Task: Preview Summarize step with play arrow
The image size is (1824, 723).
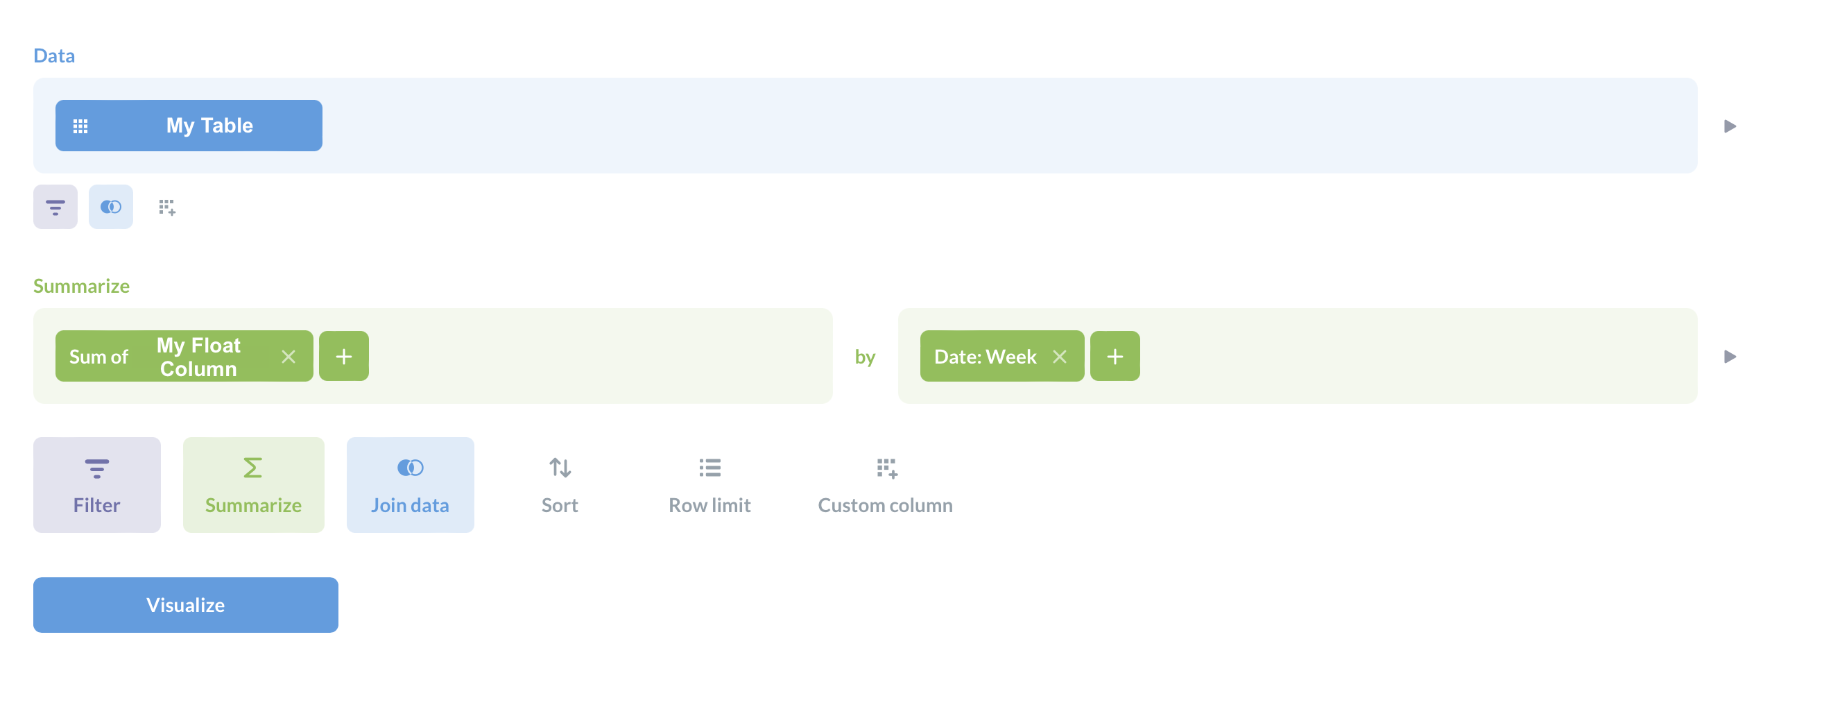Action: [1730, 356]
